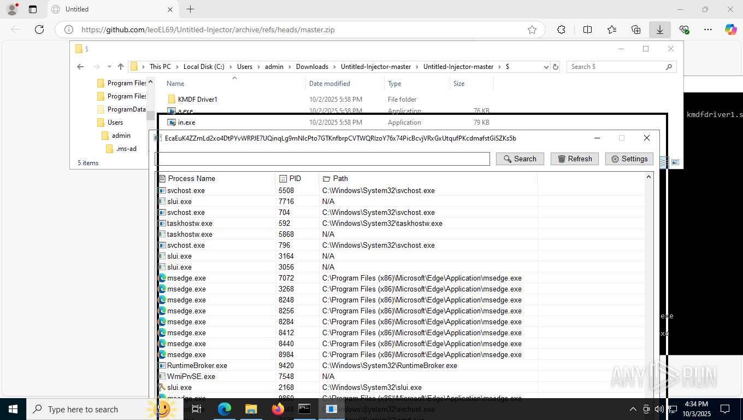Click the admin breadcrumb in Explorer path
The height and width of the screenshot is (420, 743).
click(x=274, y=67)
